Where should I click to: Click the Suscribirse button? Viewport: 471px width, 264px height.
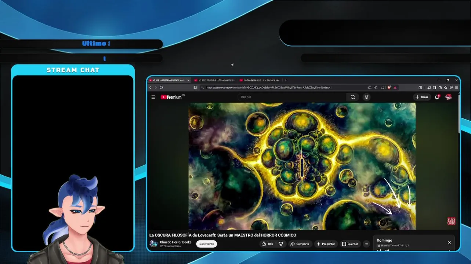point(206,244)
